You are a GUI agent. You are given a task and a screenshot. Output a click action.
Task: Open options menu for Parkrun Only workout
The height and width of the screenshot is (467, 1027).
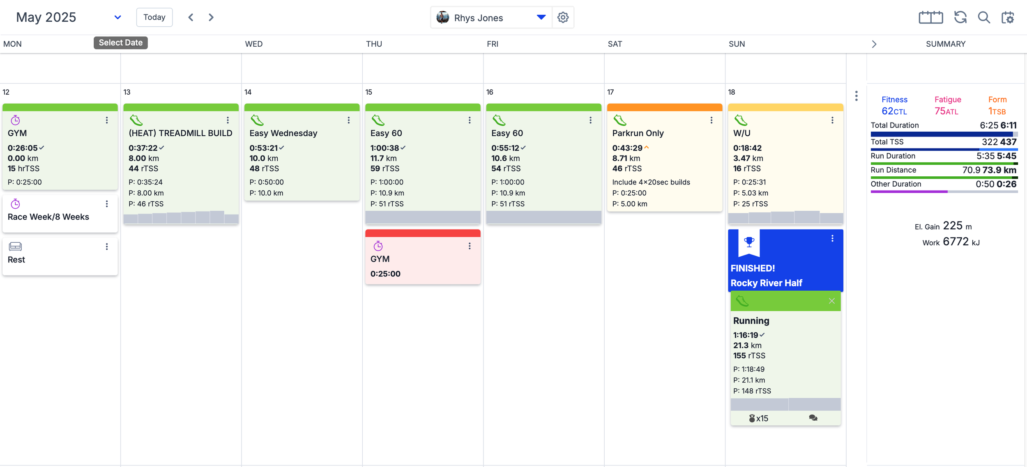click(x=711, y=120)
